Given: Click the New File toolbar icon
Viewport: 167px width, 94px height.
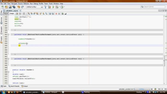Looking at the screenshot, I should [x=3, y=7].
